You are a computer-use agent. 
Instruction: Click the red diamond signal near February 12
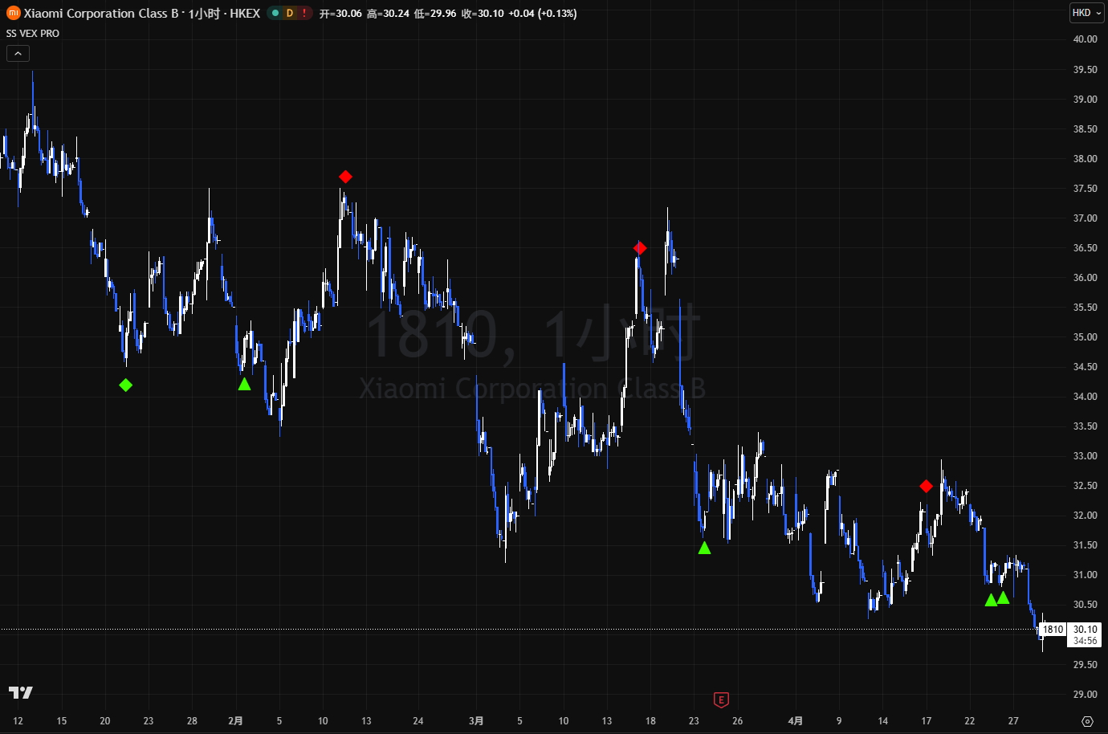[345, 177]
